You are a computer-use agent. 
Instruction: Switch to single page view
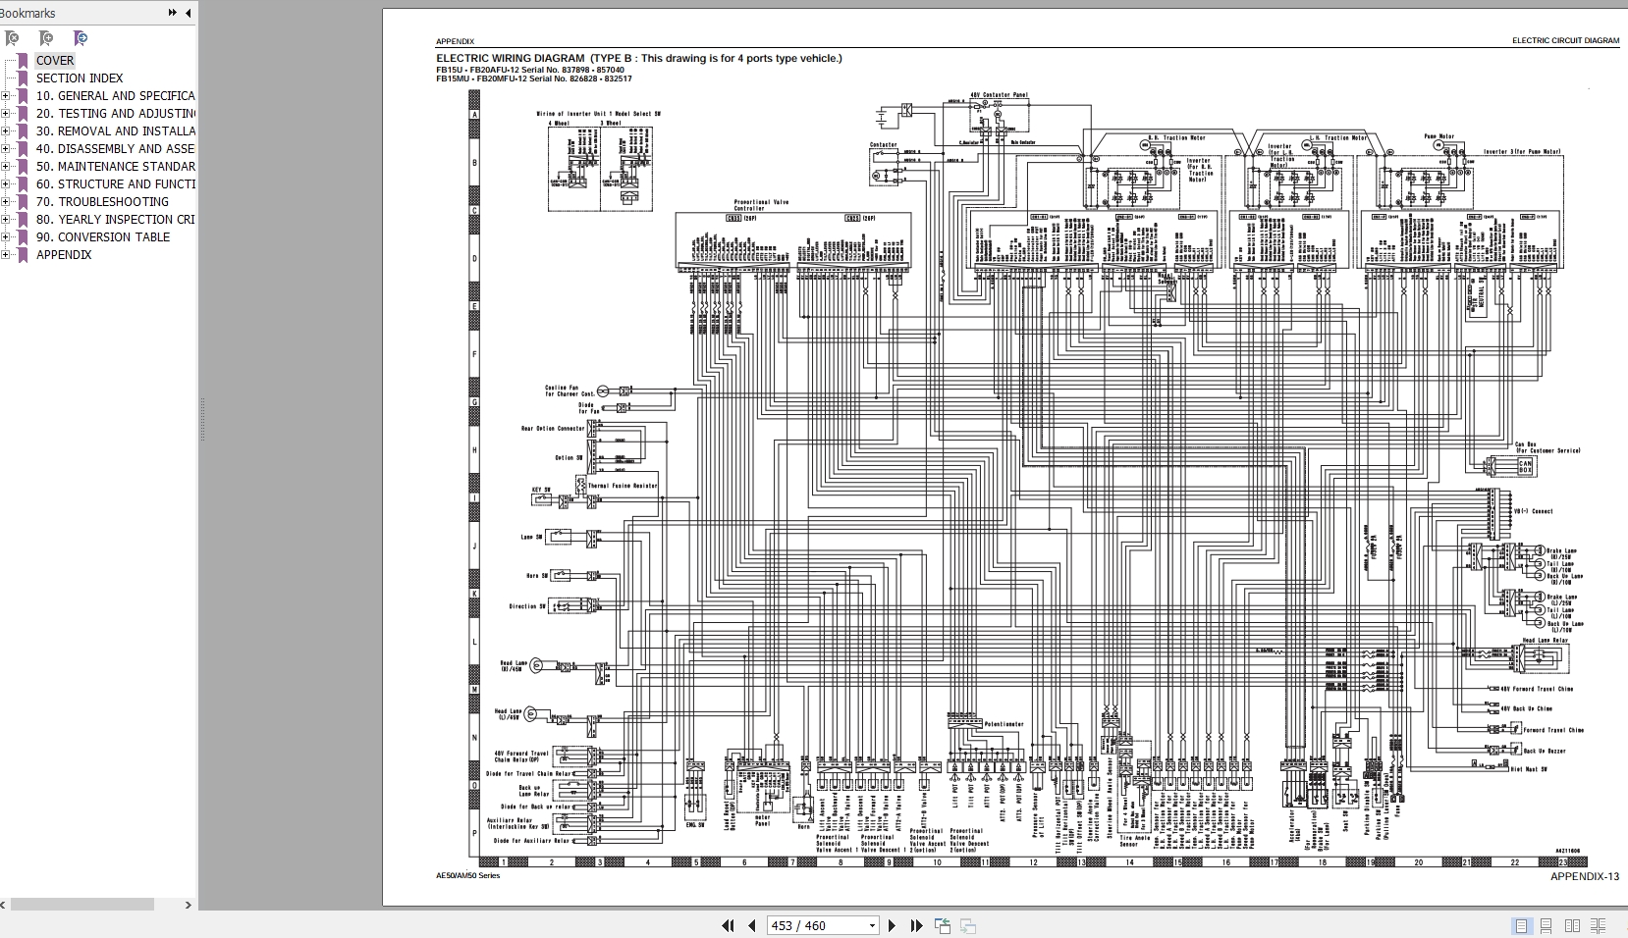point(1521,925)
